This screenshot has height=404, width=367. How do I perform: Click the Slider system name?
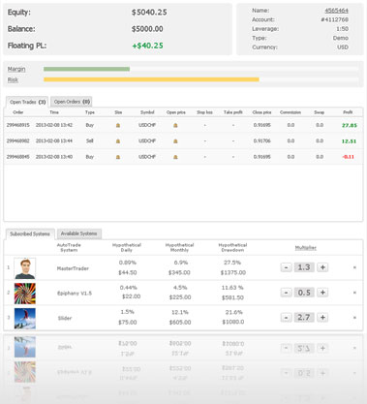pos(65,318)
